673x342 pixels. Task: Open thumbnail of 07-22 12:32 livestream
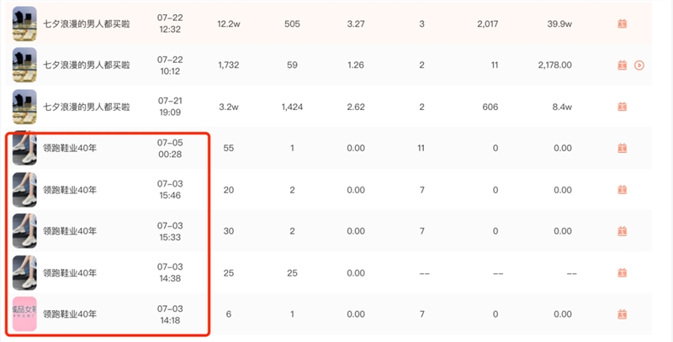click(x=24, y=24)
